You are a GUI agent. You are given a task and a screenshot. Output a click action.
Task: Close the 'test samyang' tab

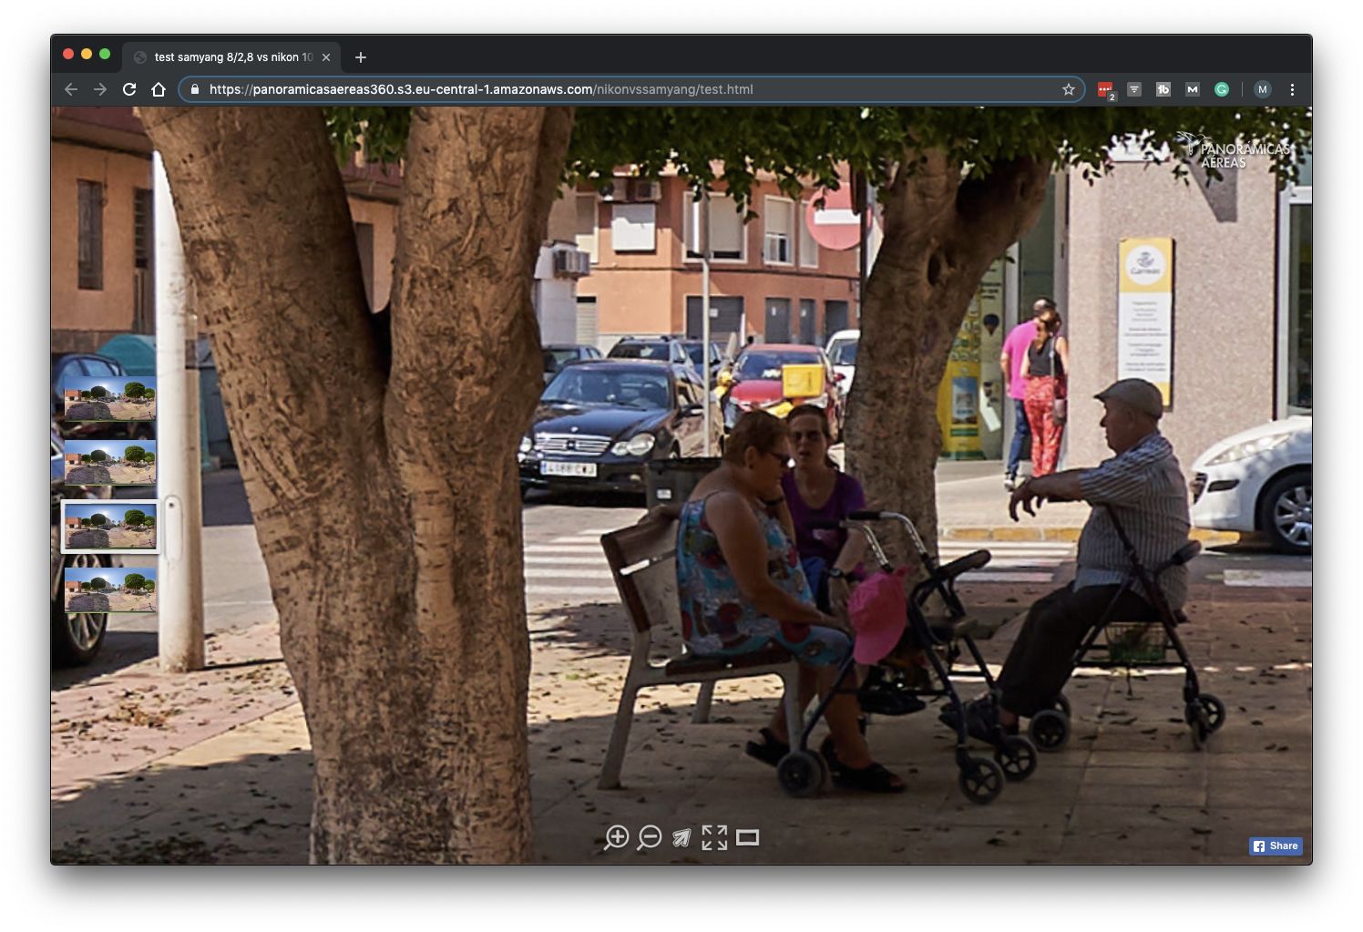click(x=326, y=57)
